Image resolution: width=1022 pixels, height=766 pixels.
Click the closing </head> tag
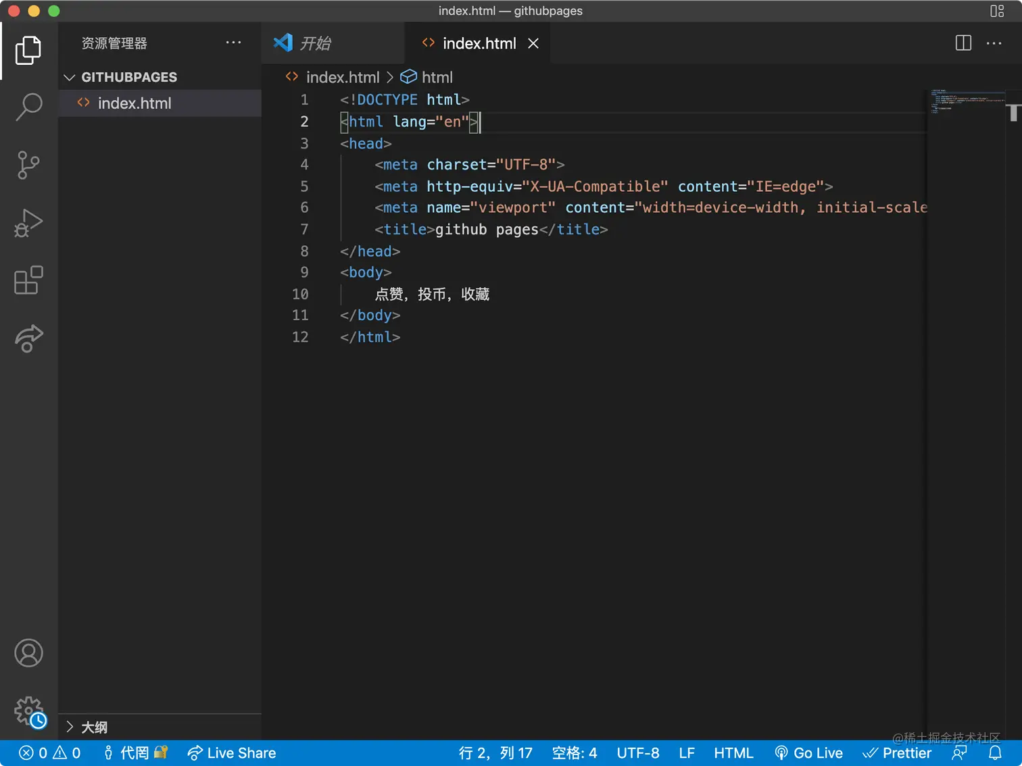pyautogui.click(x=370, y=251)
